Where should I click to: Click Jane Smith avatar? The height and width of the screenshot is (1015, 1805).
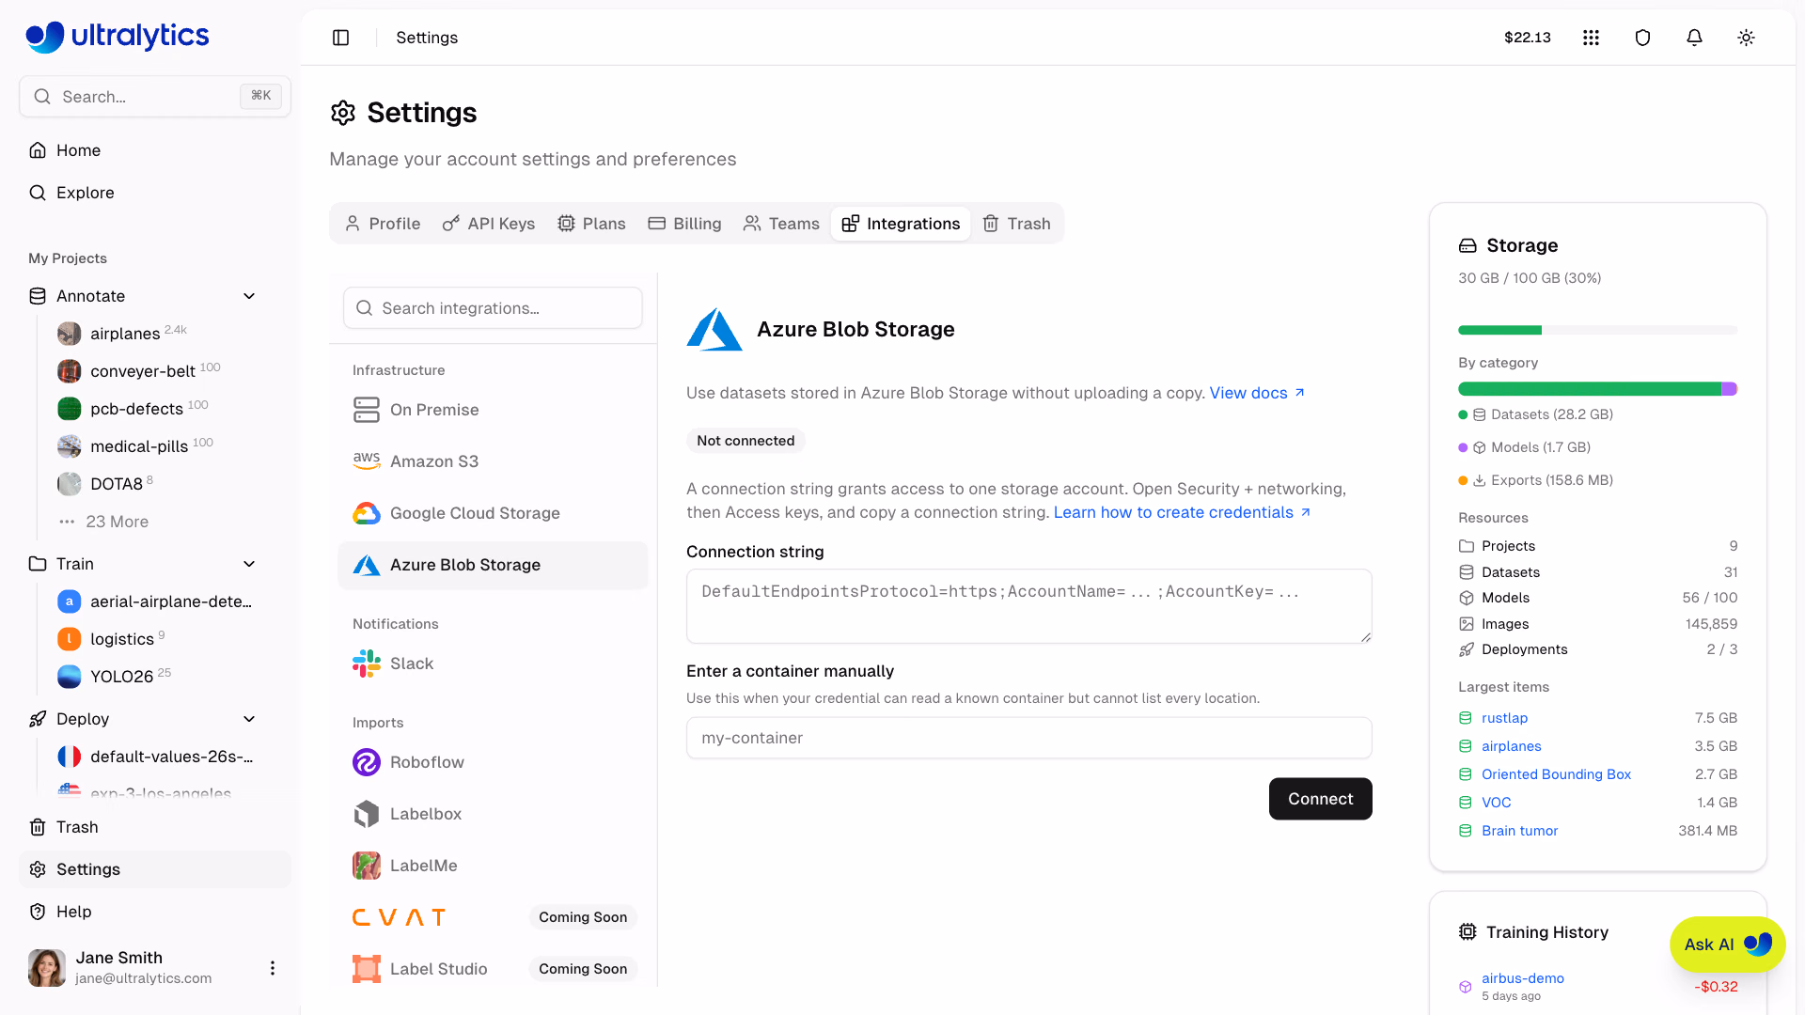tap(47, 968)
